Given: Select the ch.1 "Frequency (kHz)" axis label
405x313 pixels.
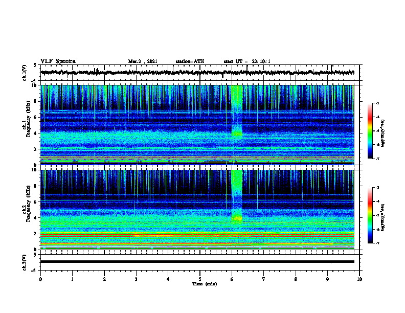Looking at the screenshot, I should [29, 119].
